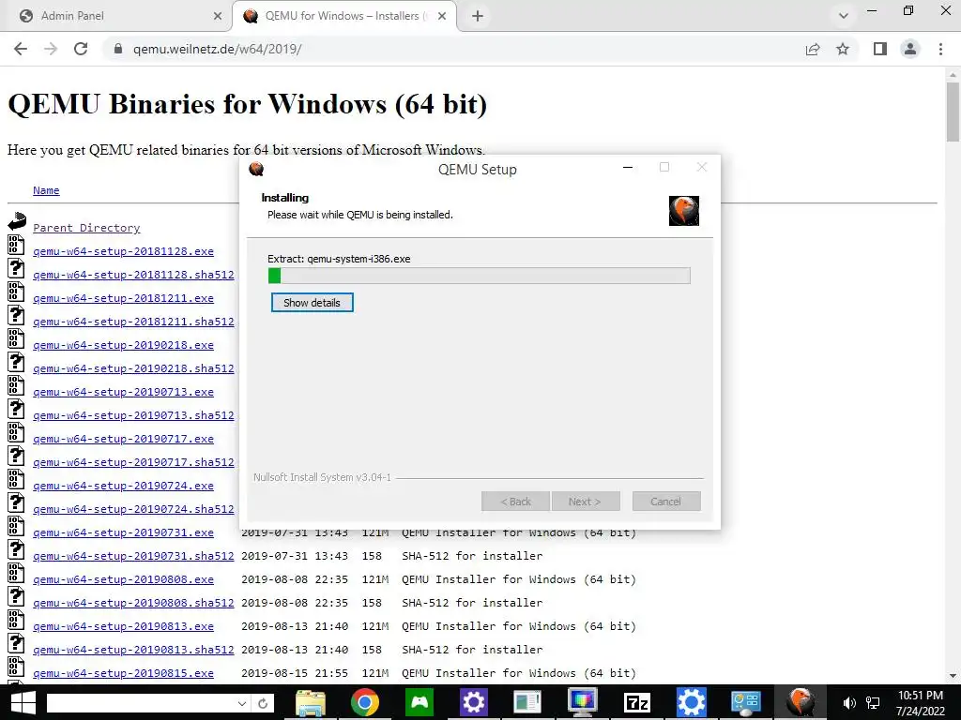Click the QEMU Setup title bar icon

point(256,169)
